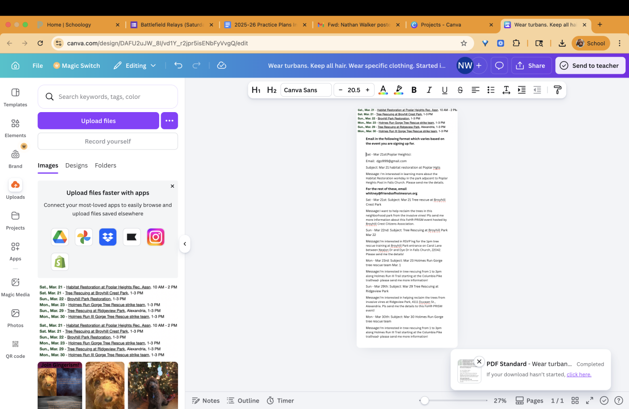Open Apps panel icon

[15, 252]
